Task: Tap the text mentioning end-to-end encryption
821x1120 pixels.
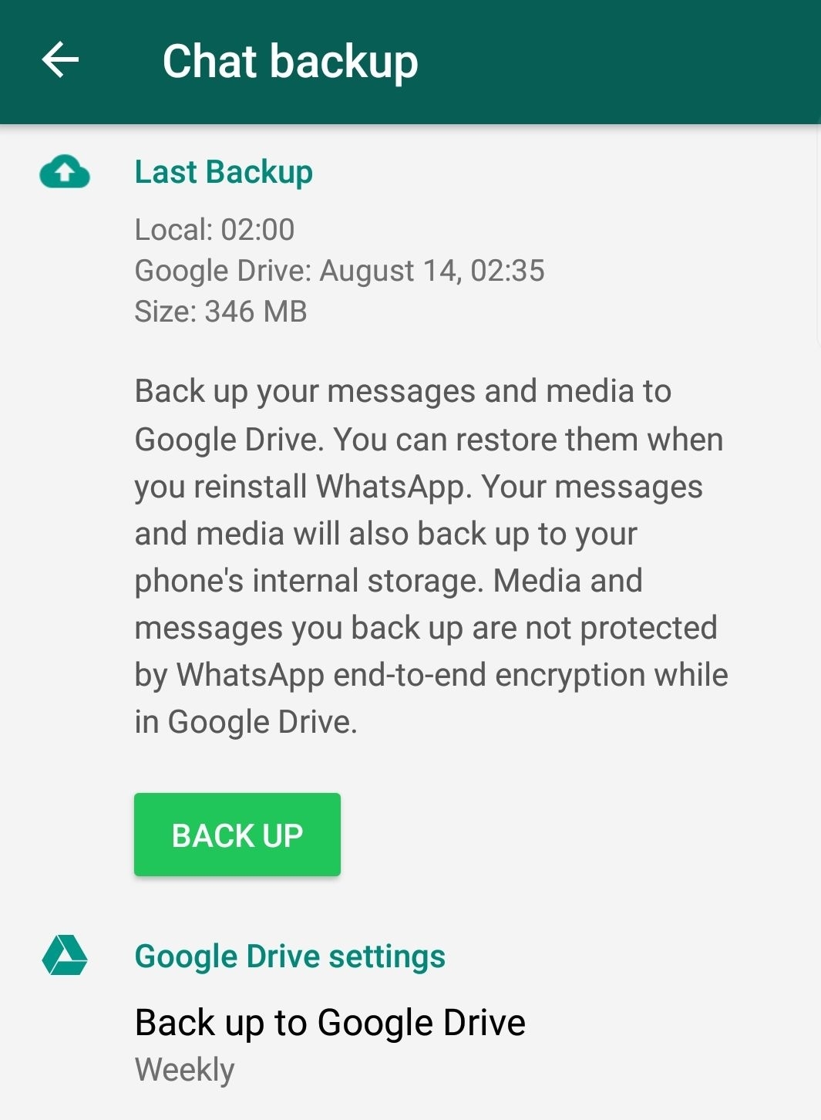Action: point(432,675)
